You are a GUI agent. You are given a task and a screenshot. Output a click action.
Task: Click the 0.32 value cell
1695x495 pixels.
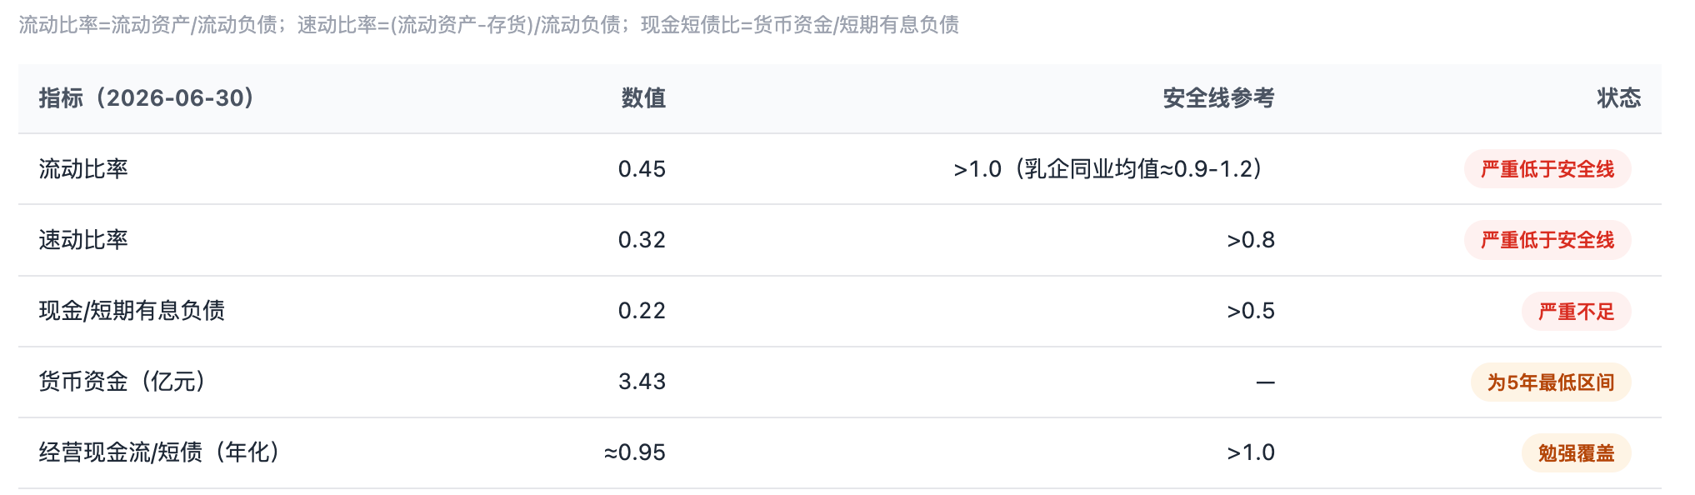click(x=642, y=240)
